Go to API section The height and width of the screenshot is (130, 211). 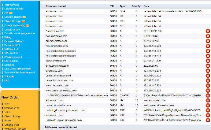pos(6,13)
